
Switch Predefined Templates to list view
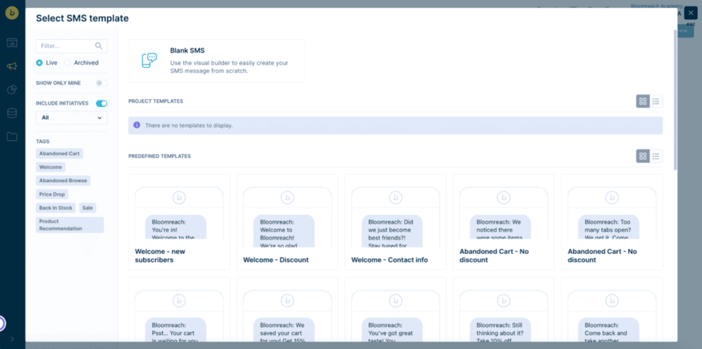click(656, 156)
